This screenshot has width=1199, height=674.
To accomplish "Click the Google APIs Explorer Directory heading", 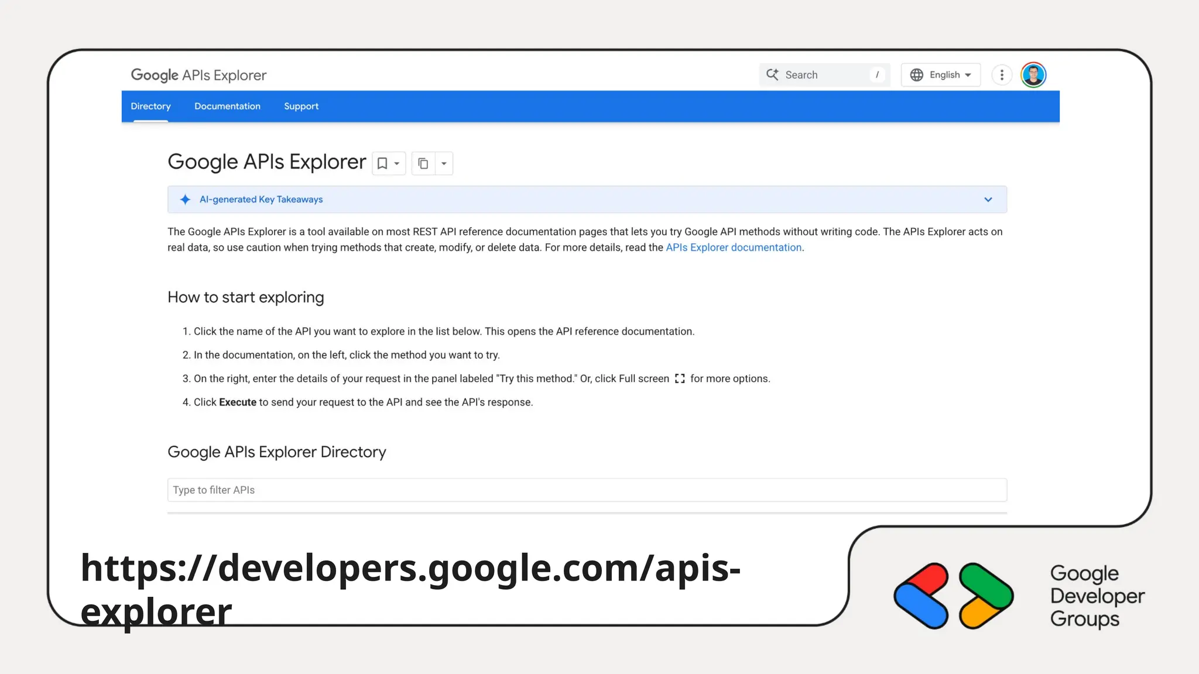I will pyautogui.click(x=277, y=452).
